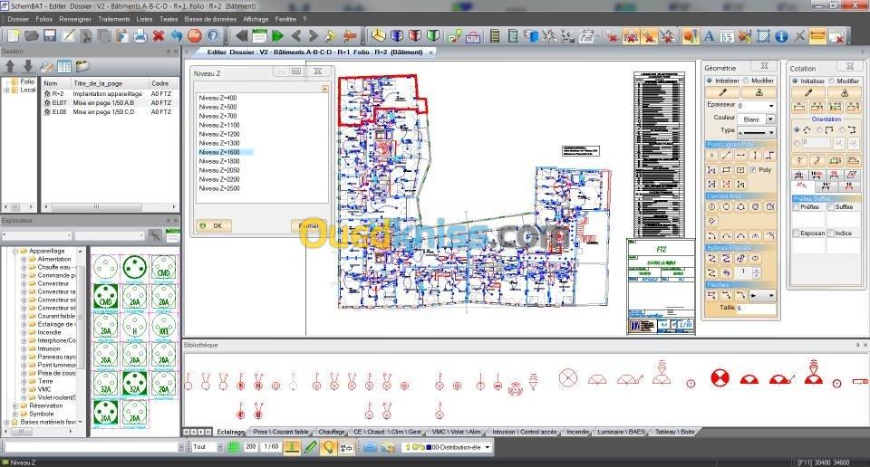870x467 pixels.
Task: Click the save floppy disk icon
Action: [x=50, y=36]
